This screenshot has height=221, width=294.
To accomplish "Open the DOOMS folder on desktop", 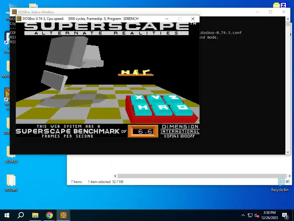I will [x=11, y=183].
